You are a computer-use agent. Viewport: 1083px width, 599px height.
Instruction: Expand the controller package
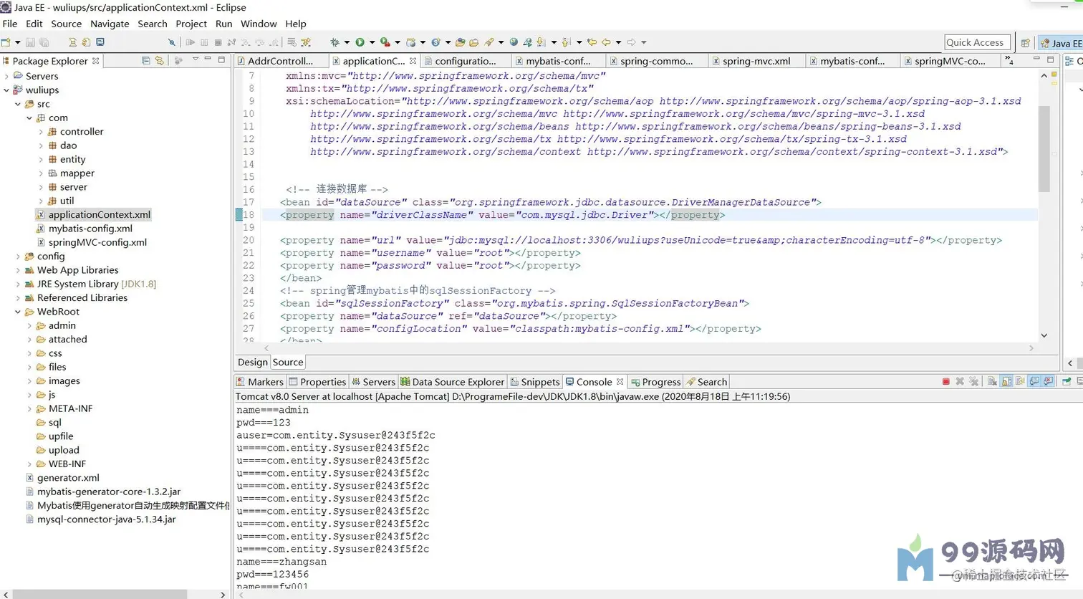(x=41, y=132)
